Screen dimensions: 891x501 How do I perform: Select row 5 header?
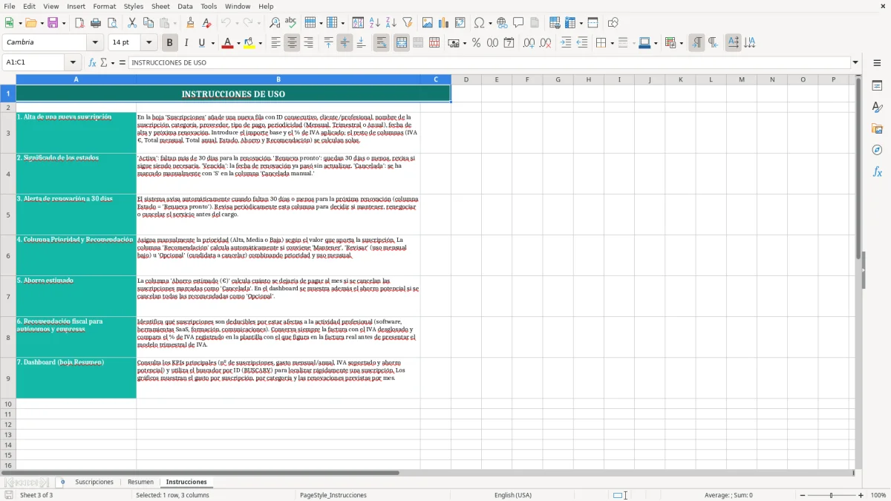[8, 215]
